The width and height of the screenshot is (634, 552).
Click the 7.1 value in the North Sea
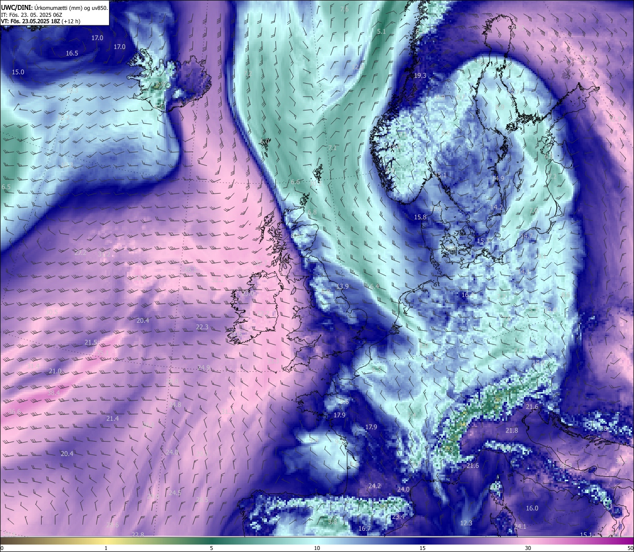coord(332,148)
